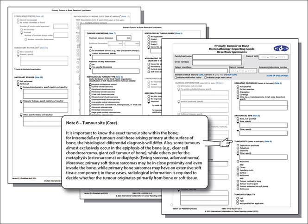Screen dimensions: 308x224
Task: Open Note 1 beside Clinical Information
Action: tap(220, 83)
